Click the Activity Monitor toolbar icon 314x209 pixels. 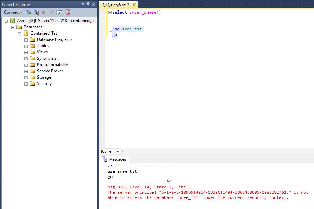(67, 12)
